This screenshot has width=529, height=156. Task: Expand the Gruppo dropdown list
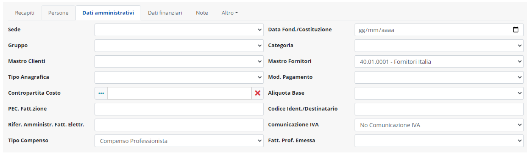(179, 46)
